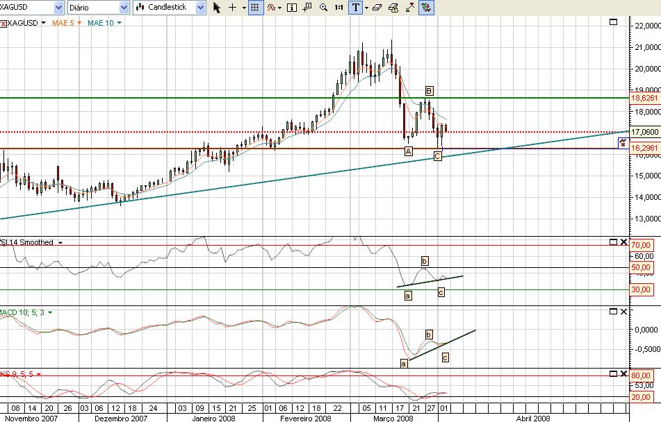The image size is (661, 422).
Task: Open the data window cursor icon
Action: coord(307,8)
